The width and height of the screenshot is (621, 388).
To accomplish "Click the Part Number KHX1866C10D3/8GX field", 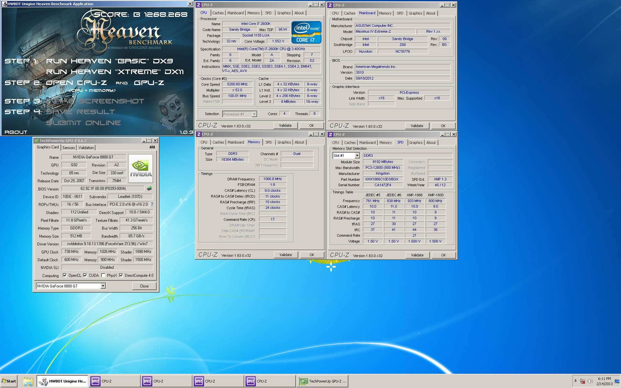I will [x=383, y=179].
